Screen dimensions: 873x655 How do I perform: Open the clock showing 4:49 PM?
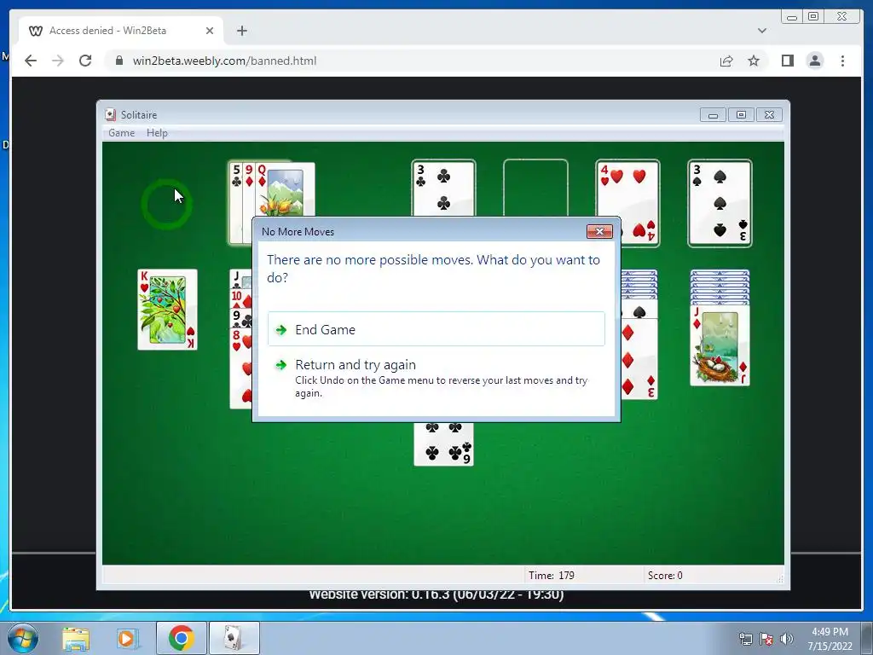coord(830,639)
